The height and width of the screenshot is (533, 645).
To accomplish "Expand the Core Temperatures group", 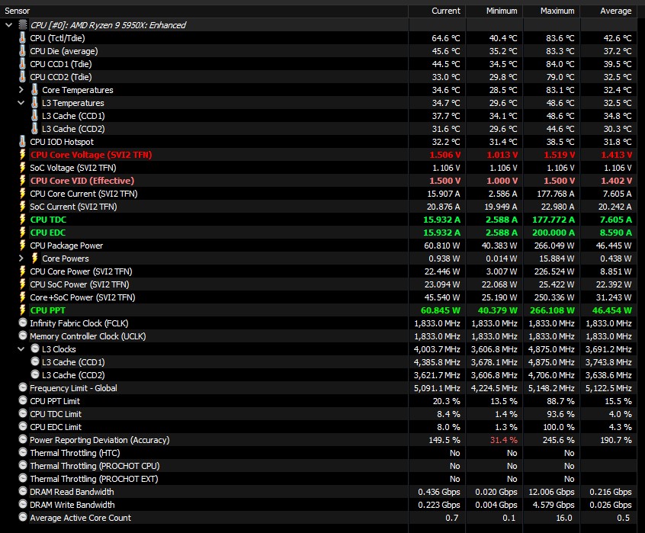I will click(21, 90).
